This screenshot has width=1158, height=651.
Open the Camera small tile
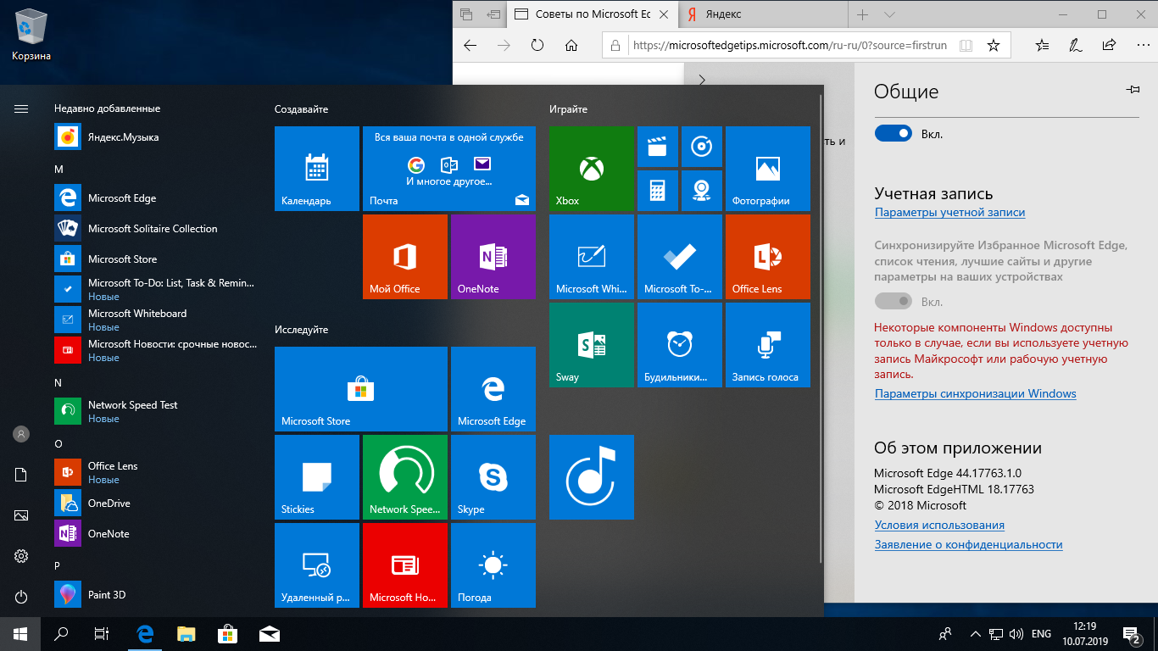[702, 191]
